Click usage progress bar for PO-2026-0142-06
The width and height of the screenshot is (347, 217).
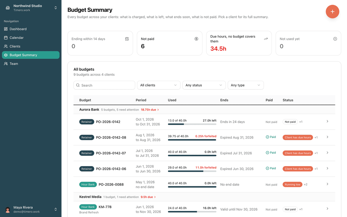(x=192, y=171)
